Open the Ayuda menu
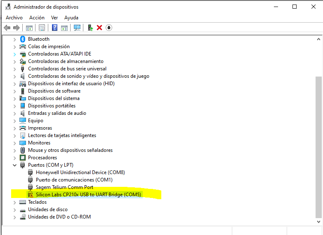Screen dimensions: 323x235 [71, 18]
